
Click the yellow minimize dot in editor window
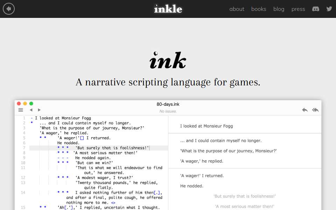point(25,104)
